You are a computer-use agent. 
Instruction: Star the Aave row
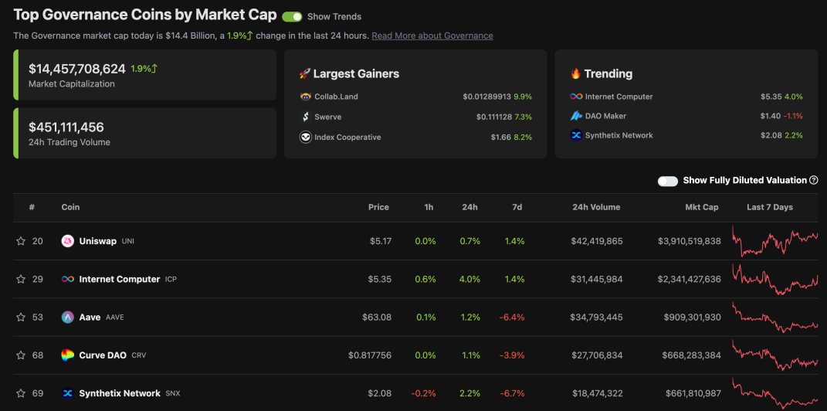[21, 317]
